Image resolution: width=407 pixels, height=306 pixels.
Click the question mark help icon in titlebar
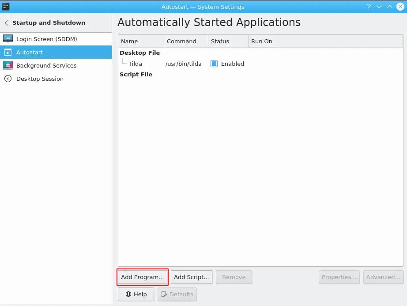tap(368, 7)
